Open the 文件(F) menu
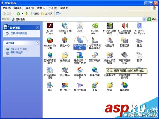Image resolution: width=159 pixels, height=119 pixels. coord(7,8)
